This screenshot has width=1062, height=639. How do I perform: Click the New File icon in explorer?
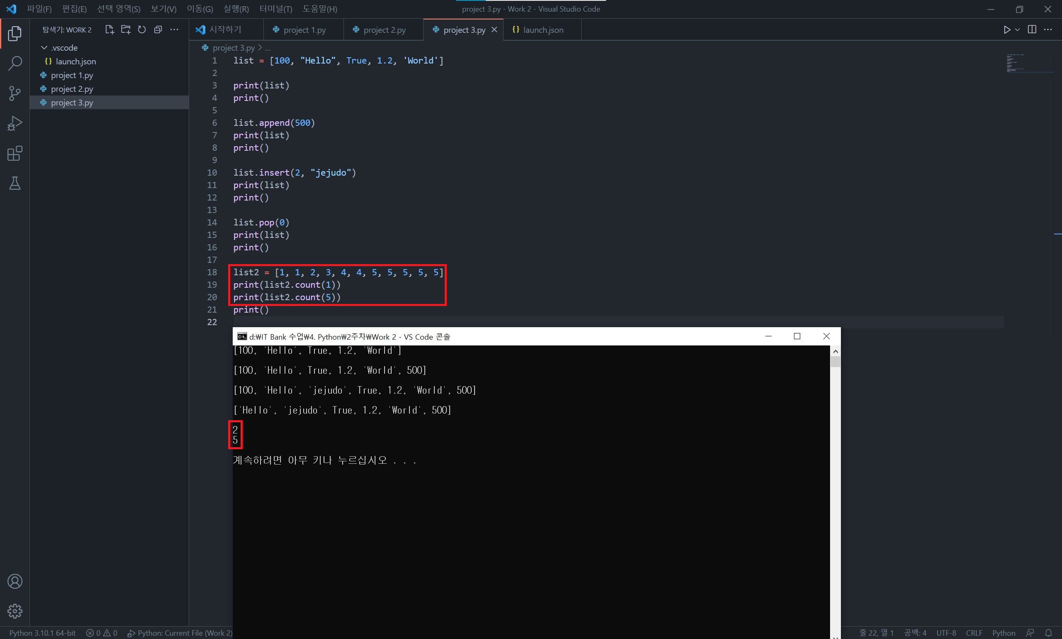point(109,29)
